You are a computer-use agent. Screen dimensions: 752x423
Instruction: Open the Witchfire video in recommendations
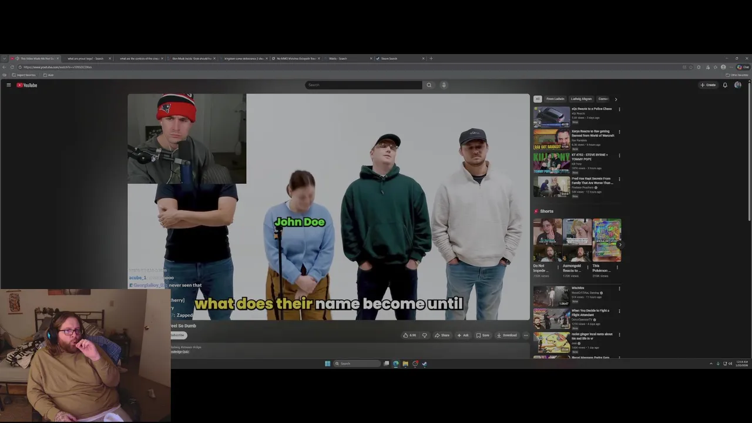click(x=552, y=296)
